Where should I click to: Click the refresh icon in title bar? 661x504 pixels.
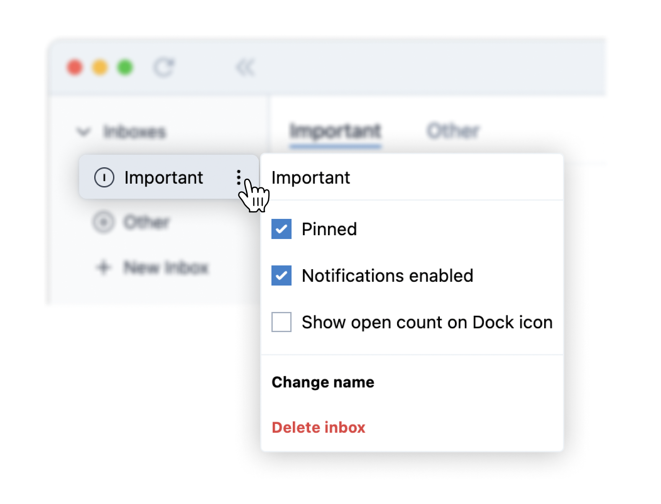pyautogui.click(x=163, y=68)
